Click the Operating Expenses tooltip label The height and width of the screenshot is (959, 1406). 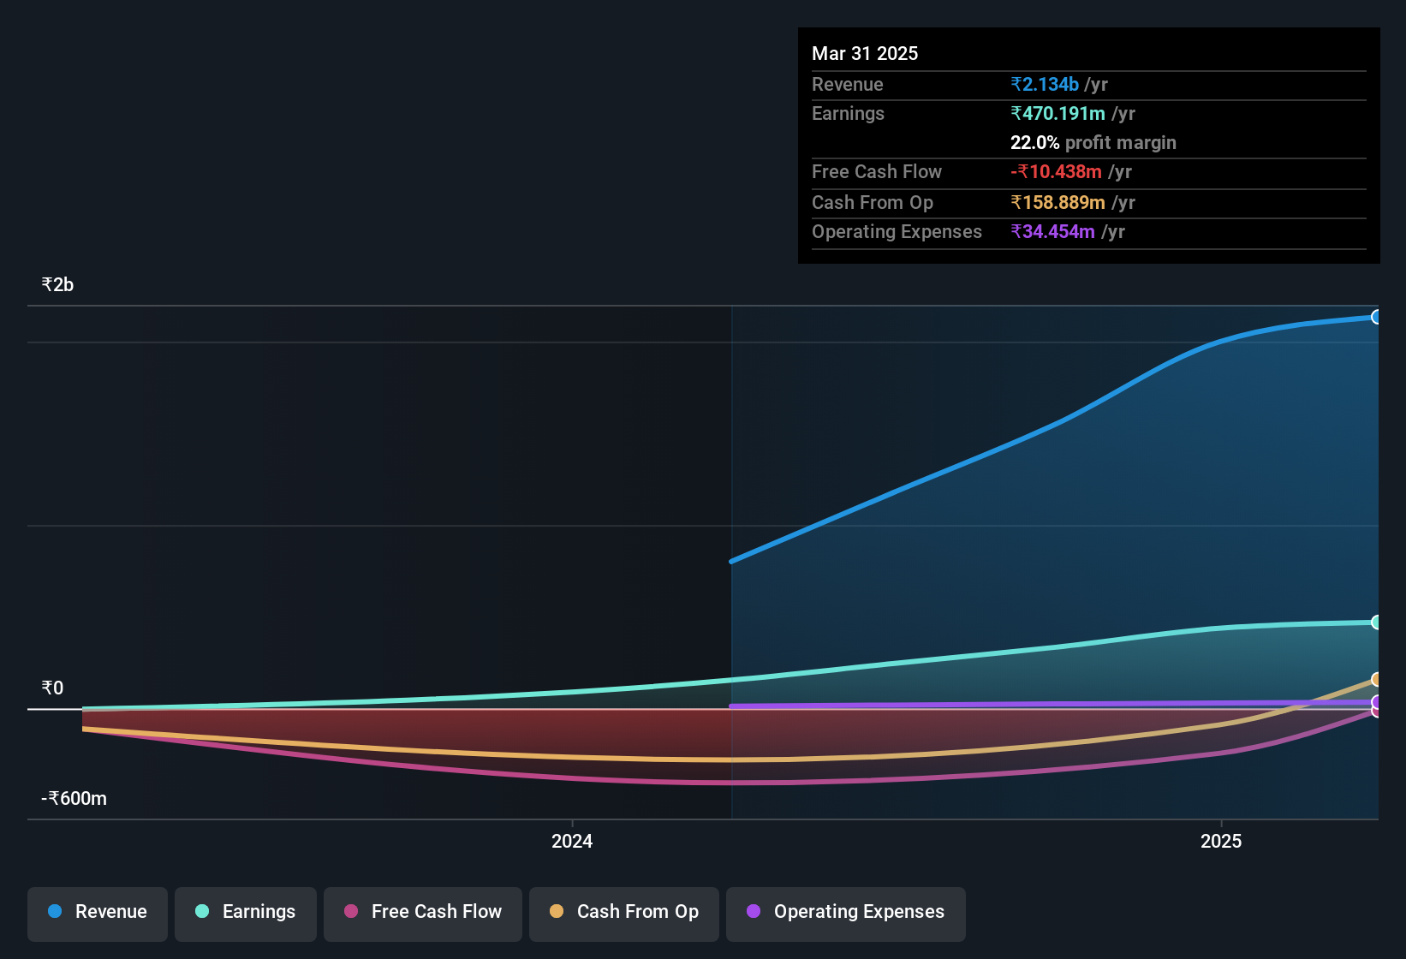897,232
